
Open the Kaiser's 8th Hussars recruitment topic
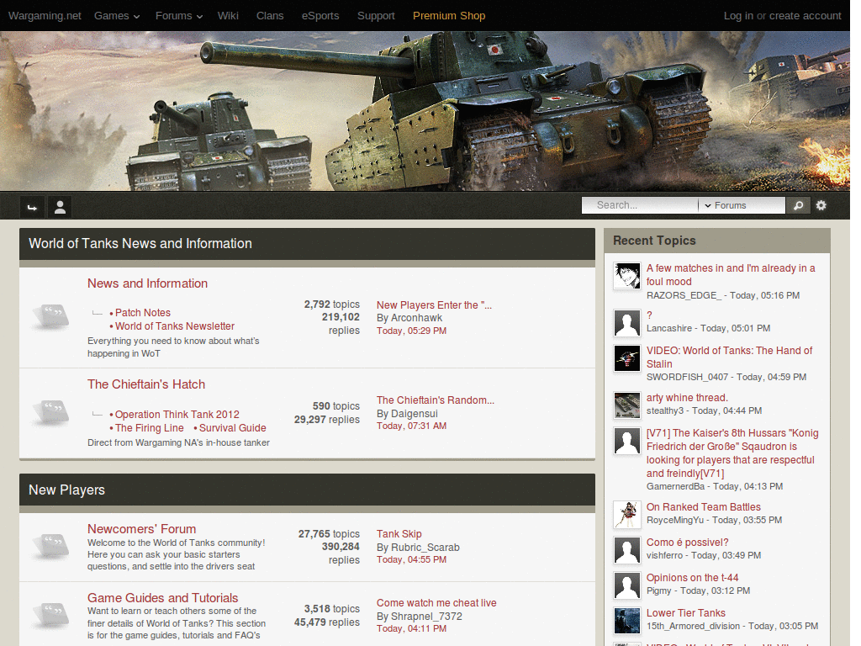732,453
